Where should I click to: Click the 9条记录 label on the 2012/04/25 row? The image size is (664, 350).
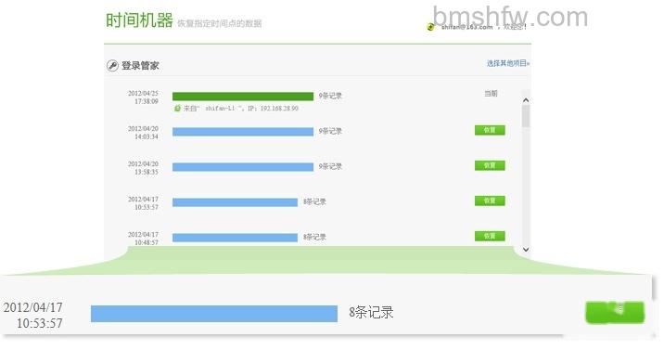tap(330, 96)
